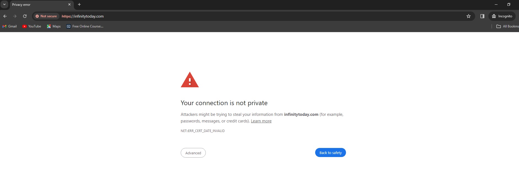Click the back navigation arrow
Screen dimensions: 519x196
click(5, 16)
